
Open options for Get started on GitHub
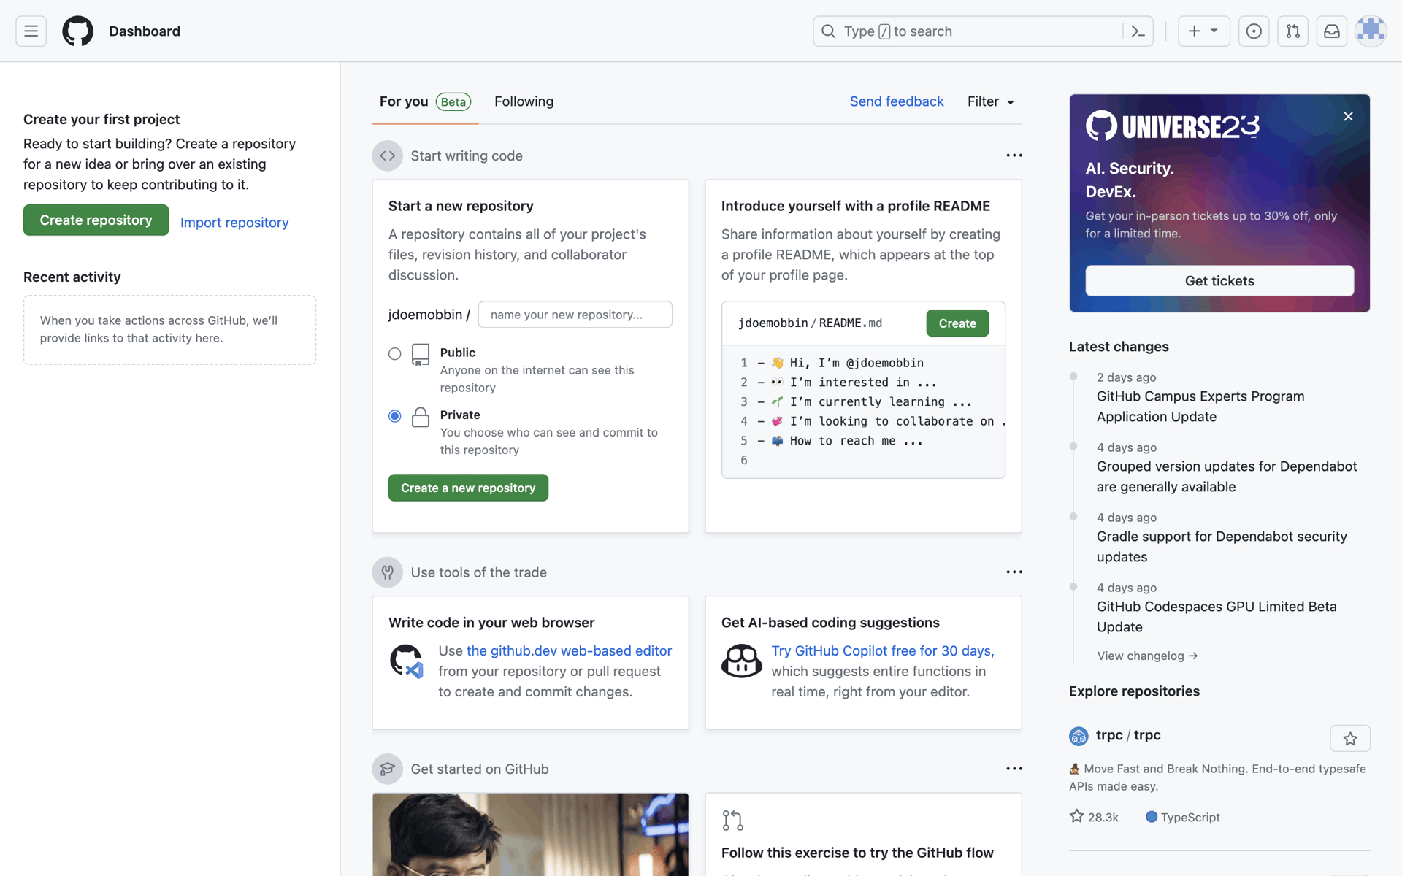coord(1014,769)
